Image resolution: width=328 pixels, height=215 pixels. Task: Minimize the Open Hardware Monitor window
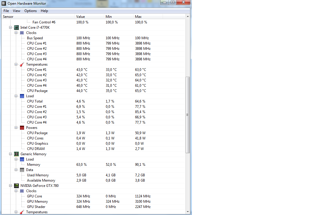165,2
